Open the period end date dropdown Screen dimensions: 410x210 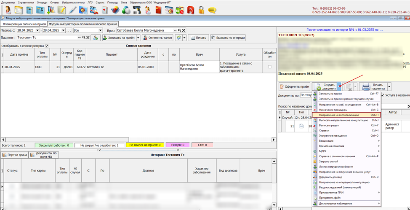pos(63,30)
